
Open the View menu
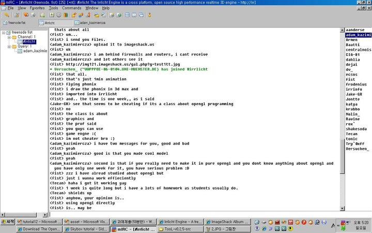(22, 8)
